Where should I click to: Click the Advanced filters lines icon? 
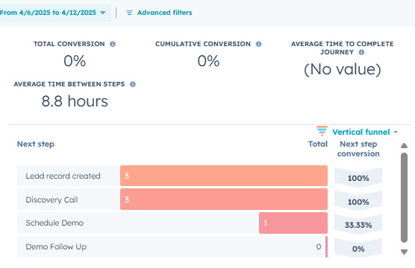click(x=129, y=13)
